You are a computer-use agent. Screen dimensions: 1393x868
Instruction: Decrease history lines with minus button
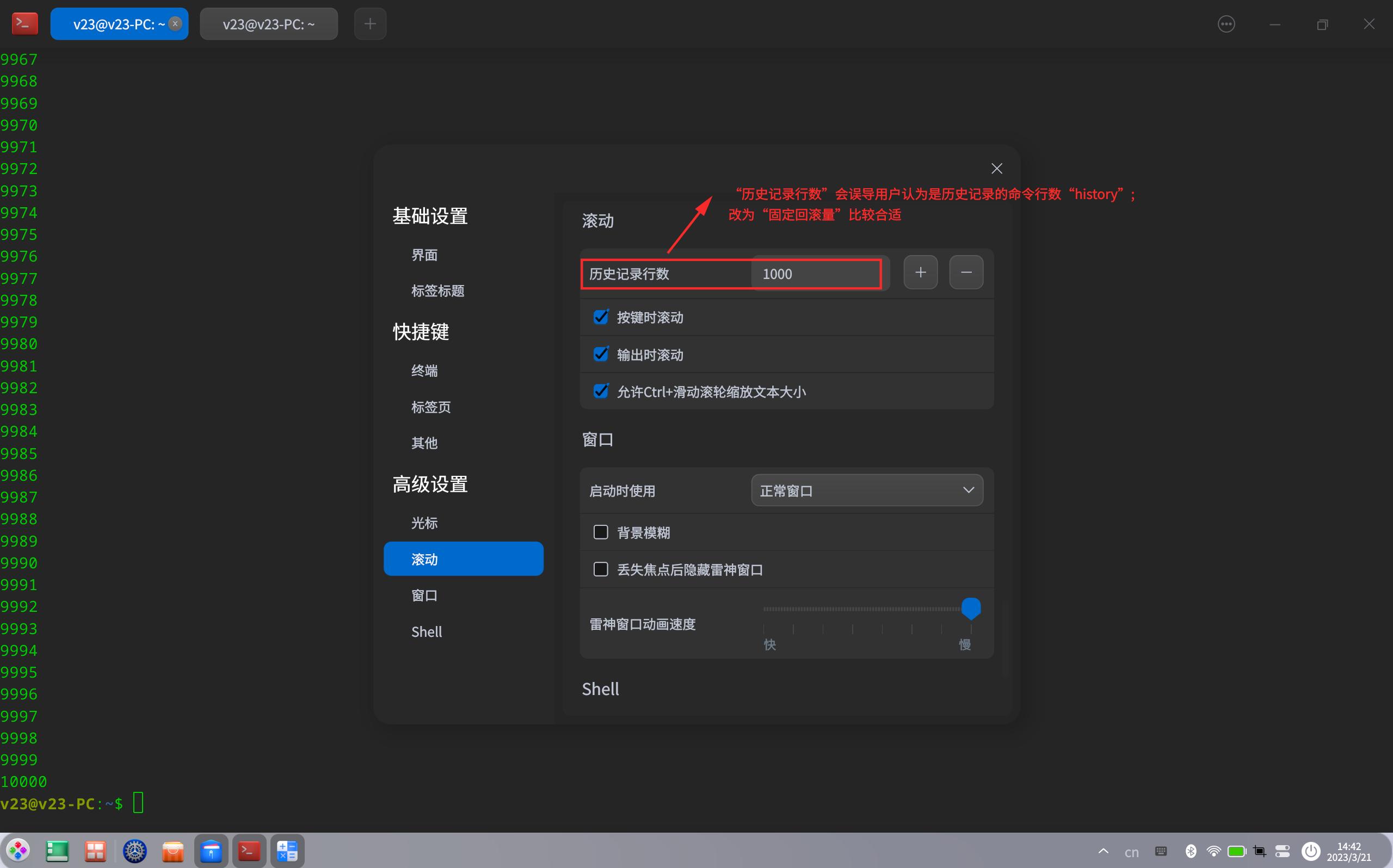966,272
